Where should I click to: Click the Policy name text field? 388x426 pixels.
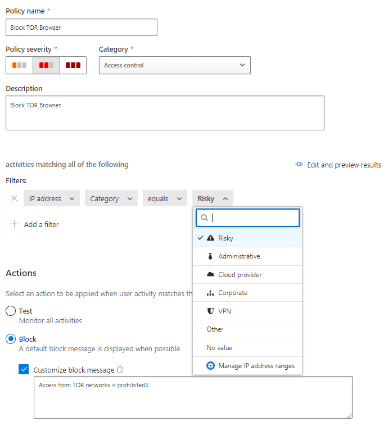[x=82, y=28]
